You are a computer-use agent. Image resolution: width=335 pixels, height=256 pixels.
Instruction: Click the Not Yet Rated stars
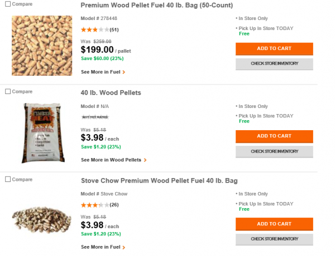(x=95, y=117)
